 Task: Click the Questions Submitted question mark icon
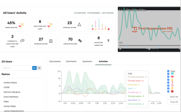(108, 41)
